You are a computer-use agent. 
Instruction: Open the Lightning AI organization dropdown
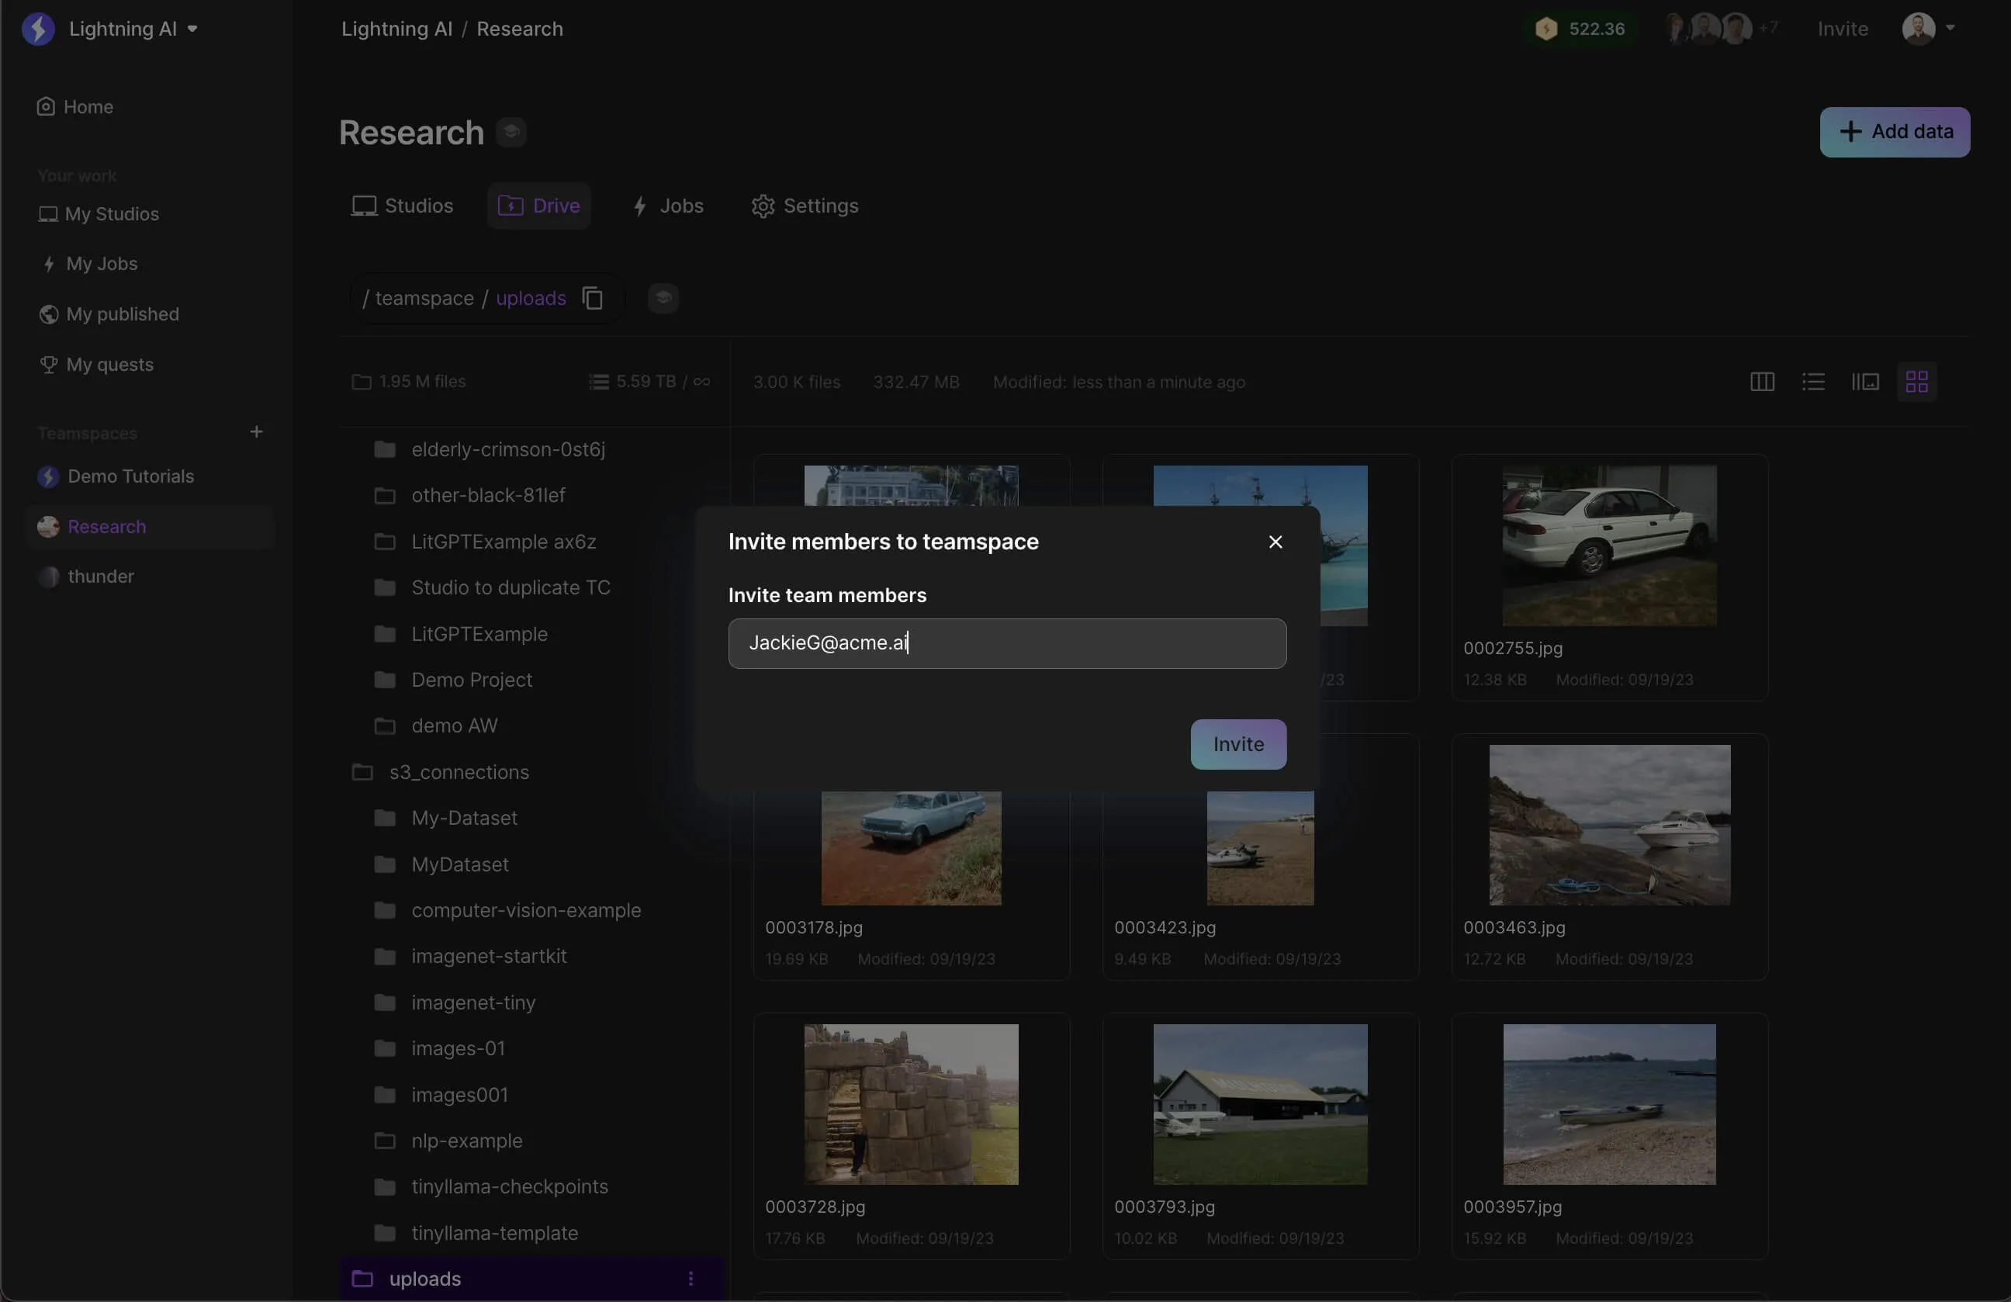[133, 29]
